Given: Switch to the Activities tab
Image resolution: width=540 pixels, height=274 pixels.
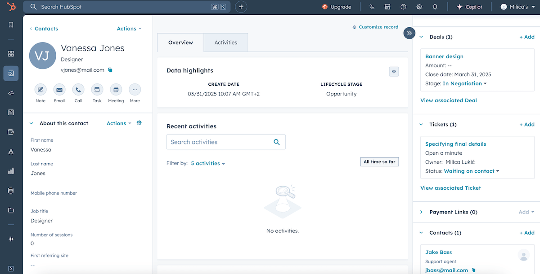Looking at the screenshot, I should [225, 43].
